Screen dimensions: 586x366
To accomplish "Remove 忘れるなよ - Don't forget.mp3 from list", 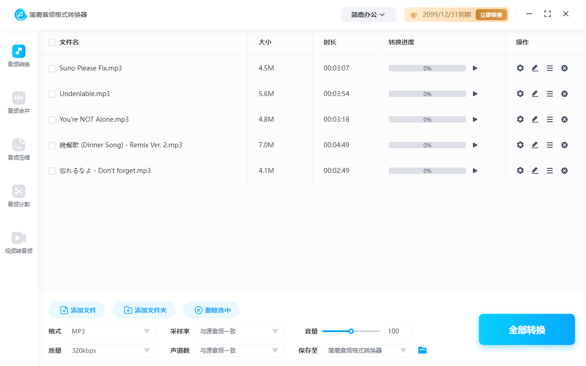I will coord(564,170).
